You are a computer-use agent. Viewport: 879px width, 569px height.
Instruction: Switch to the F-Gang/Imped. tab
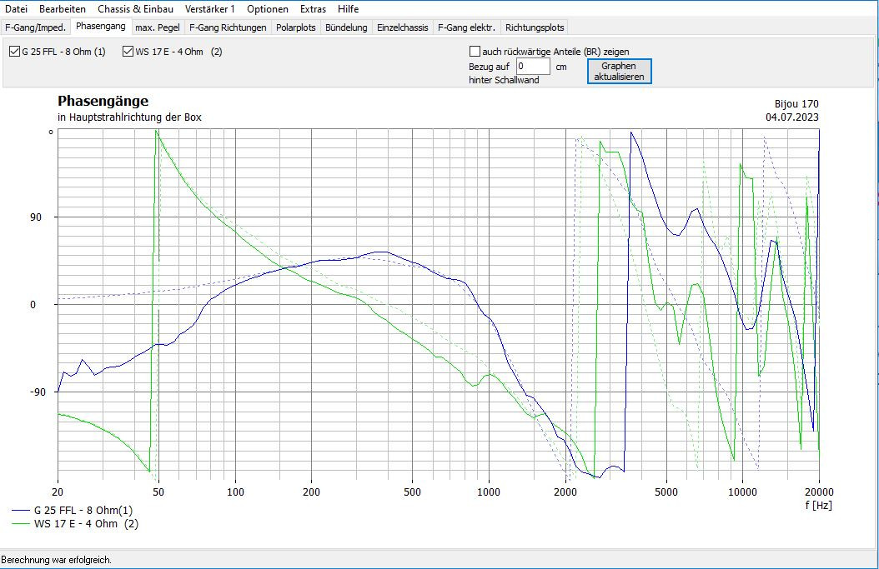(x=35, y=27)
